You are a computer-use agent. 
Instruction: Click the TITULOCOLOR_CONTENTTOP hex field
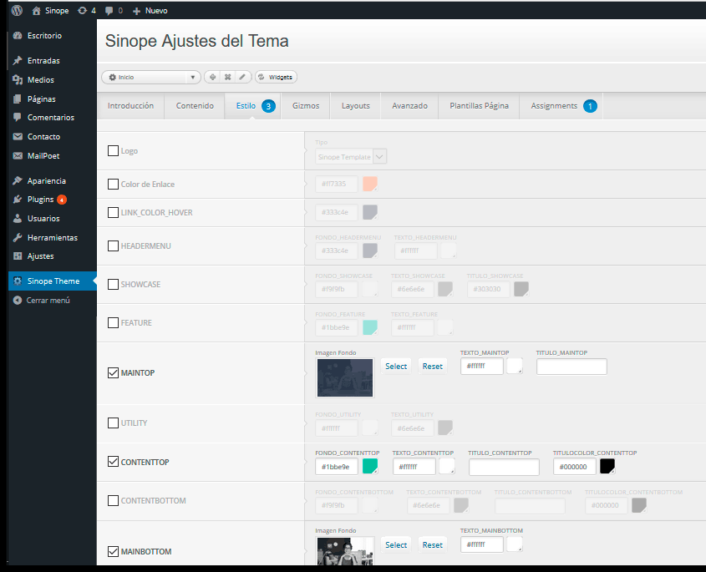pos(575,467)
